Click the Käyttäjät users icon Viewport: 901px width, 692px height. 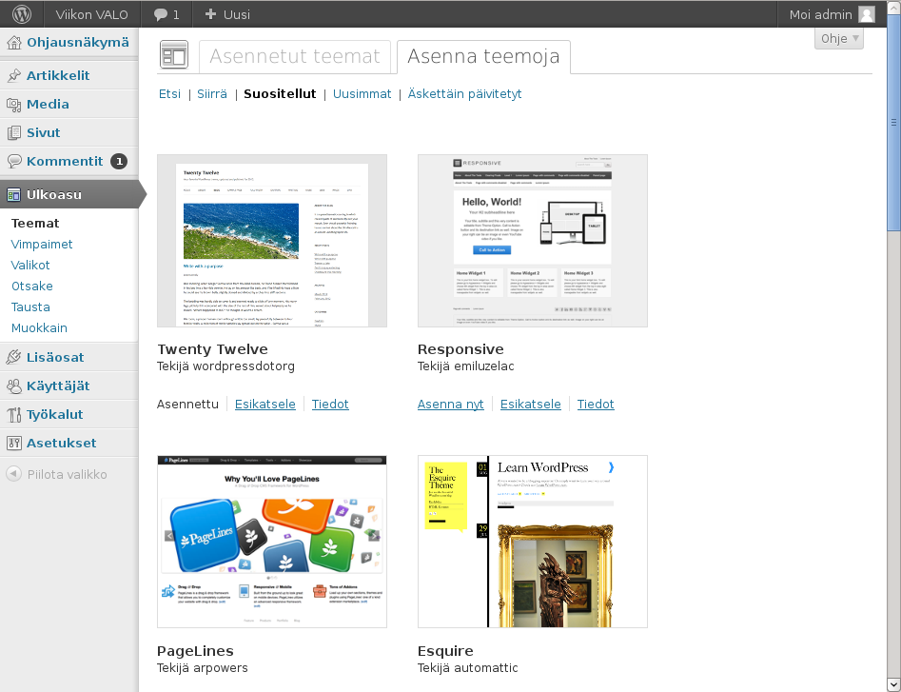(13, 386)
